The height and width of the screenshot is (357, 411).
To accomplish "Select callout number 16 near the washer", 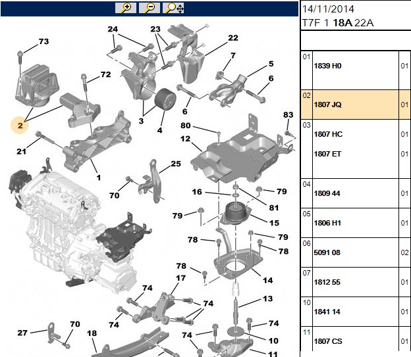I will 197,192.
